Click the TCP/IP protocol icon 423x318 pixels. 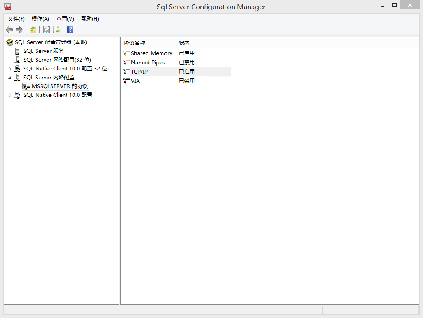[126, 71]
